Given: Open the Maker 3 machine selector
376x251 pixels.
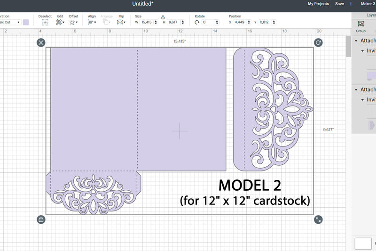Looking at the screenshot, I should pos(368,4).
